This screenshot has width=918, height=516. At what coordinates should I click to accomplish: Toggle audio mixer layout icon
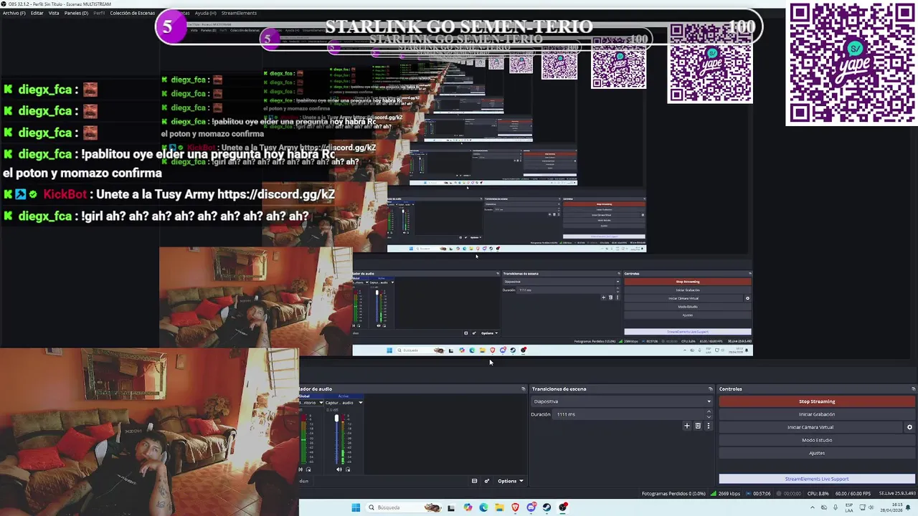pyautogui.click(x=474, y=481)
